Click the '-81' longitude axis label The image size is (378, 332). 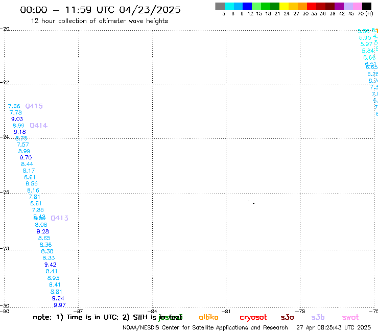(226, 312)
